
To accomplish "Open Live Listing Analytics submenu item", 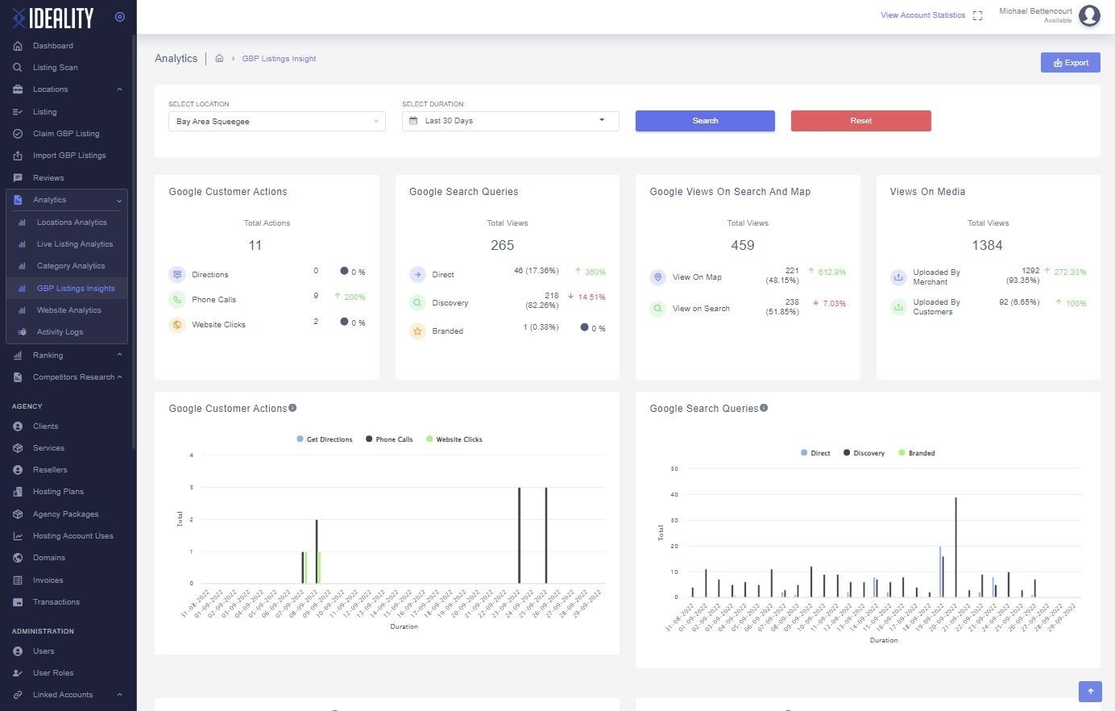I will pos(75,244).
